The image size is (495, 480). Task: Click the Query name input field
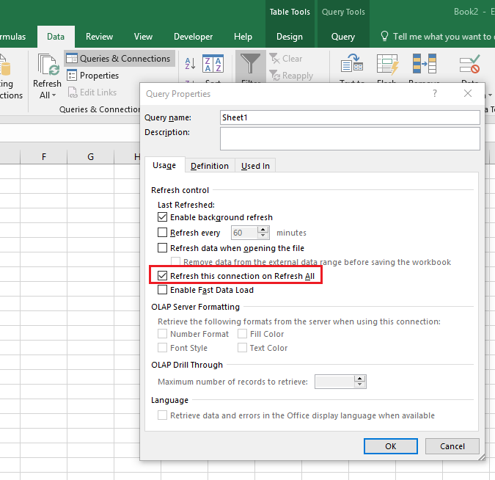(350, 117)
